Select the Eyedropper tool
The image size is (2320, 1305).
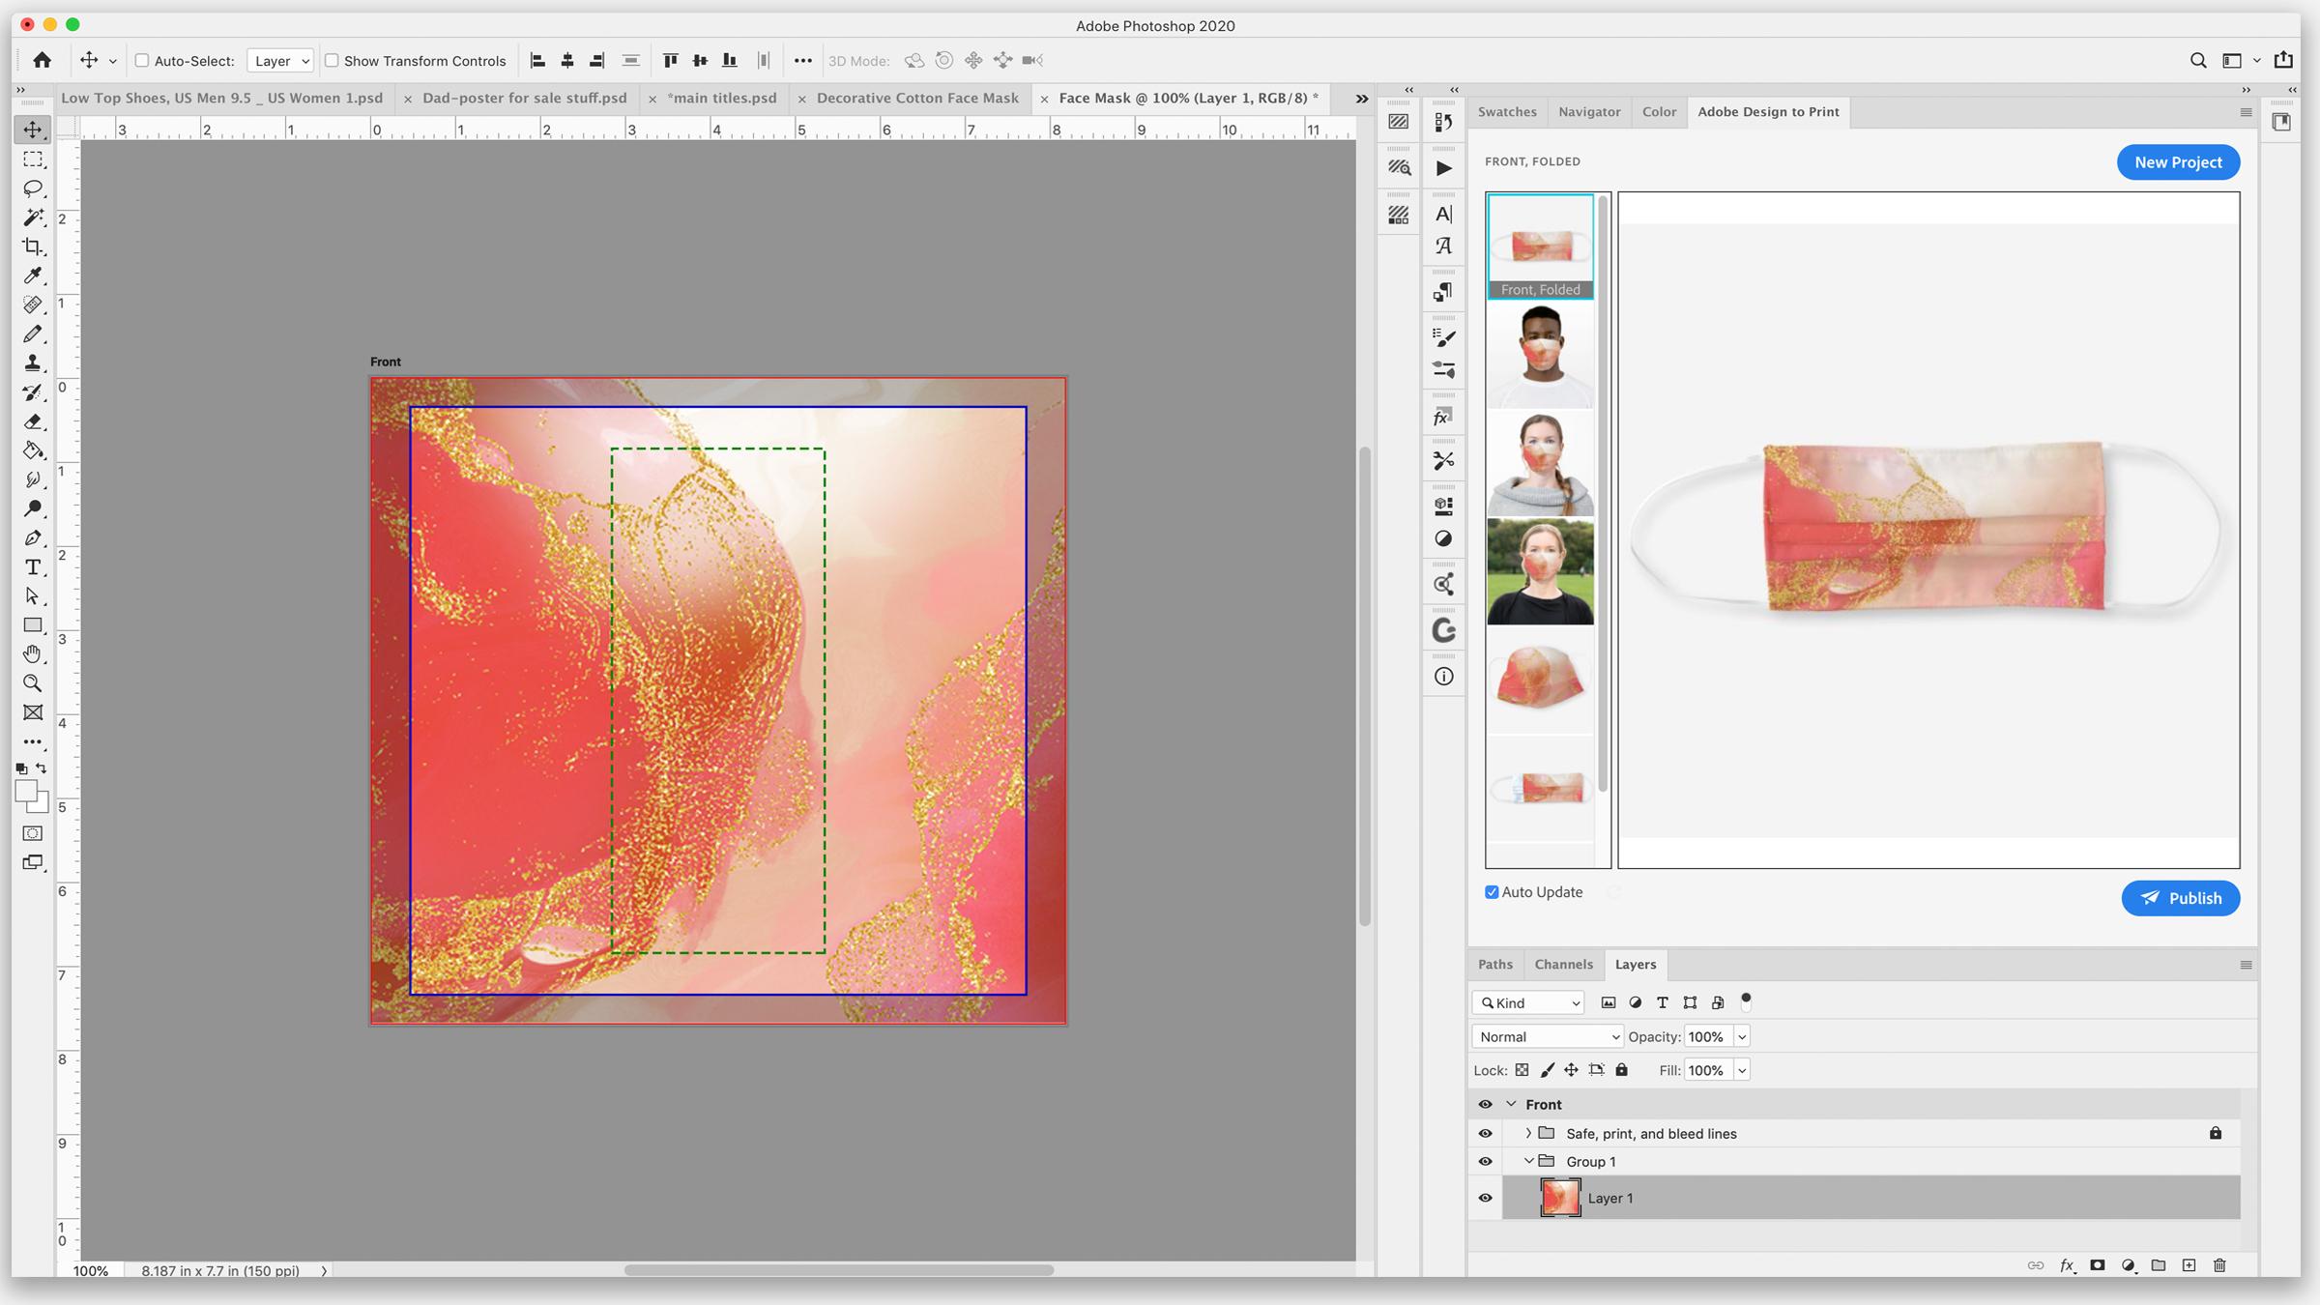pyautogui.click(x=33, y=275)
